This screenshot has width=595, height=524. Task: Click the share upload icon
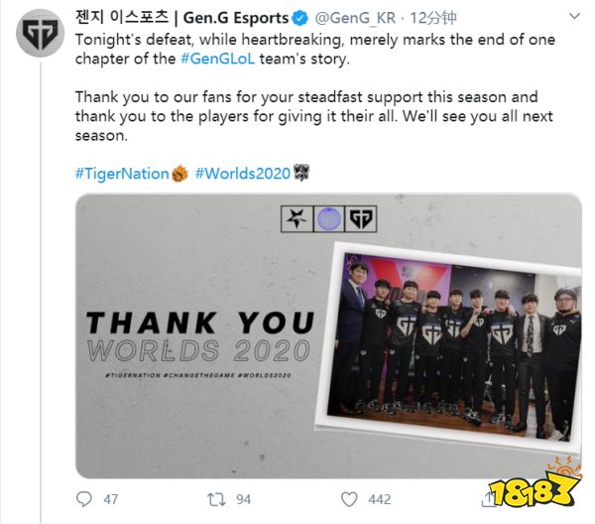point(489,499)
